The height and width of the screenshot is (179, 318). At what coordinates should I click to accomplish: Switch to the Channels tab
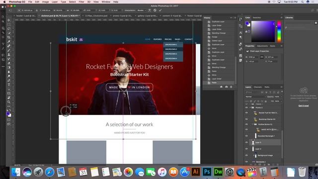[x=258, y=87]
